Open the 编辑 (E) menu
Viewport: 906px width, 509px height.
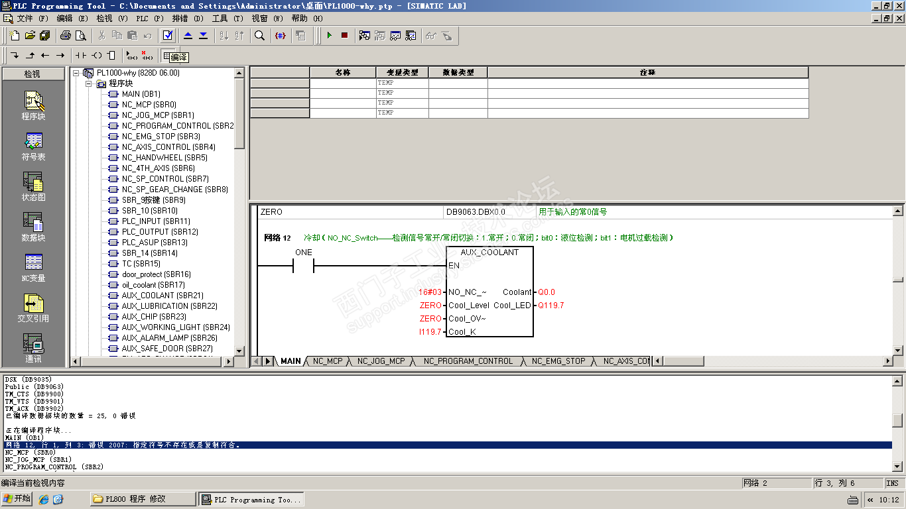[x=72, y=19]
